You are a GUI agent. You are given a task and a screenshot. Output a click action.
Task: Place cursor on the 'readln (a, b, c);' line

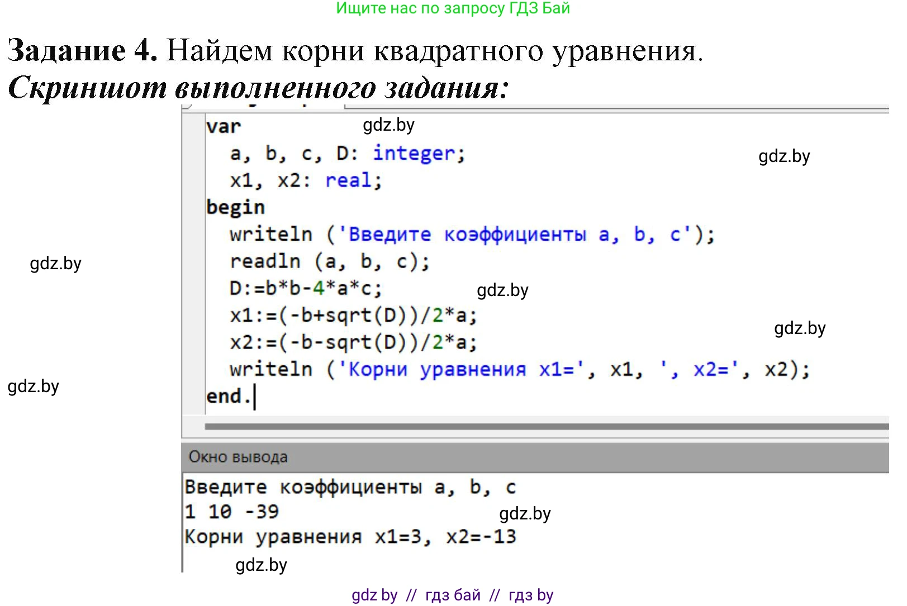coord(330,261)
